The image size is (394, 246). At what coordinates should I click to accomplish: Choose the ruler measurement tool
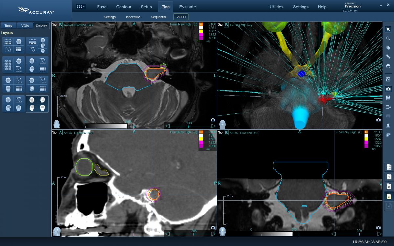tap(388, 57)
